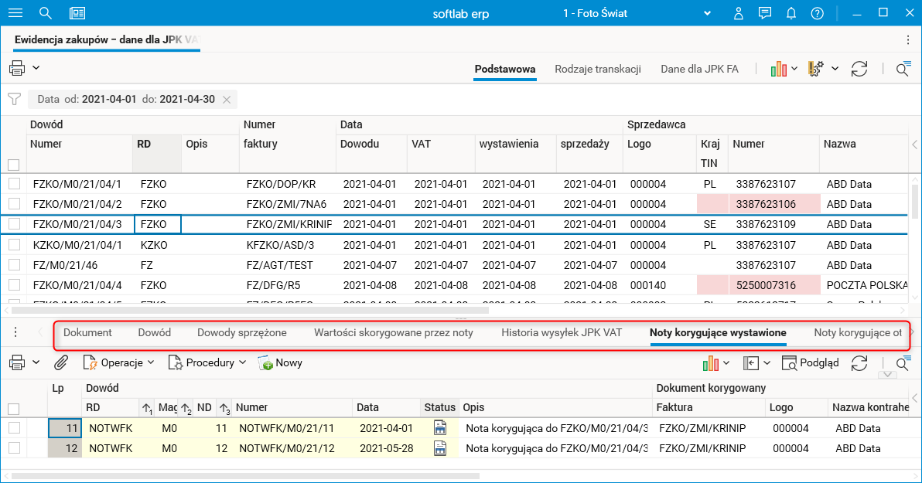Open the notifications bell icon
Screen dimensions: 922x483
[x=791, y=13]
